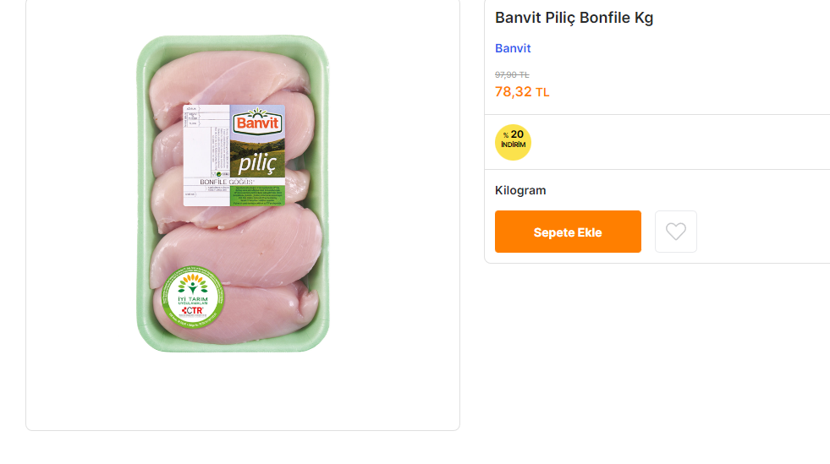Select the discounted price 78,32 TL

[514, 91]
